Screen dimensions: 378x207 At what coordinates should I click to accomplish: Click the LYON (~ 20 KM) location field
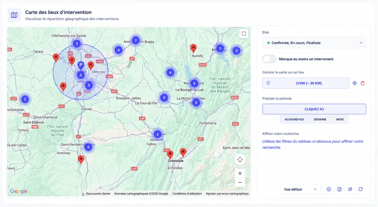coord(306,83)
